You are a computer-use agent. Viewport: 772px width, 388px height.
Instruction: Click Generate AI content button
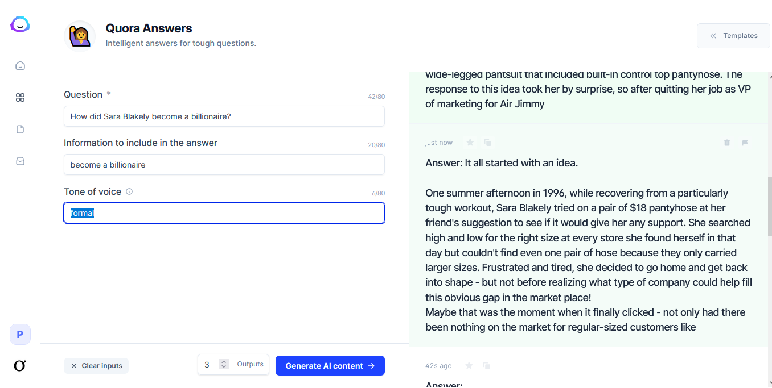coord(330,366)
